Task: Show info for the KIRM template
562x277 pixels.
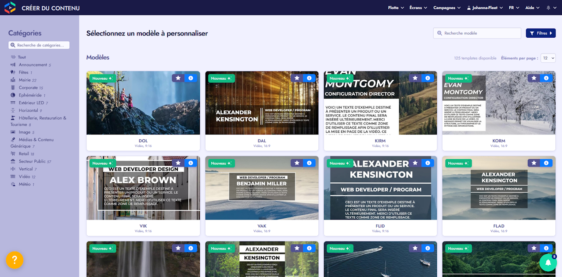Action: (x=428, y=78)
